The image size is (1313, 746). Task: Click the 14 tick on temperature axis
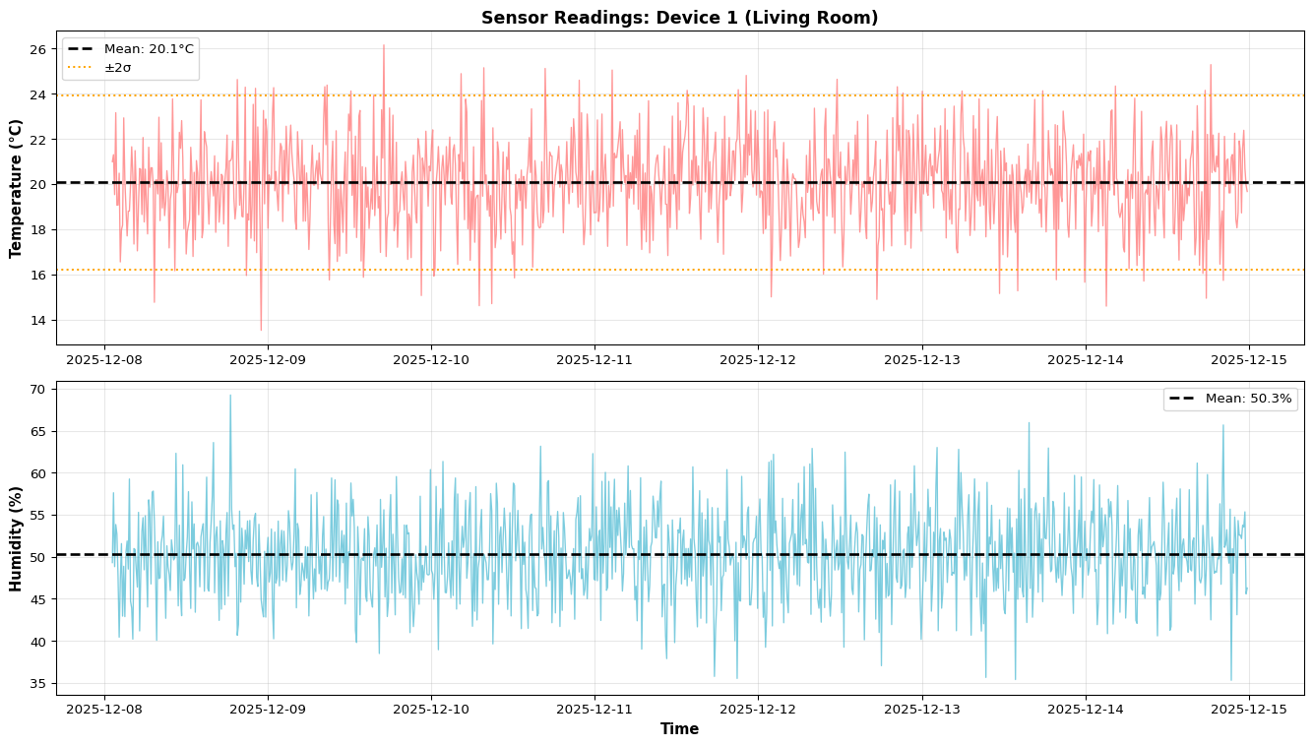click(38, 320)
